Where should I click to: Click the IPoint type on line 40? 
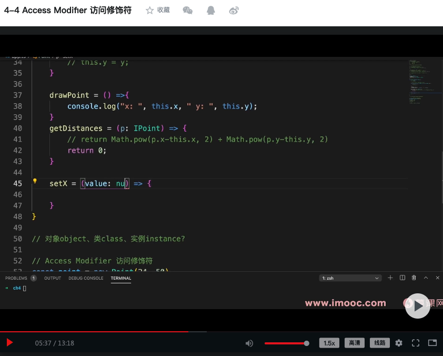point(147,128)
